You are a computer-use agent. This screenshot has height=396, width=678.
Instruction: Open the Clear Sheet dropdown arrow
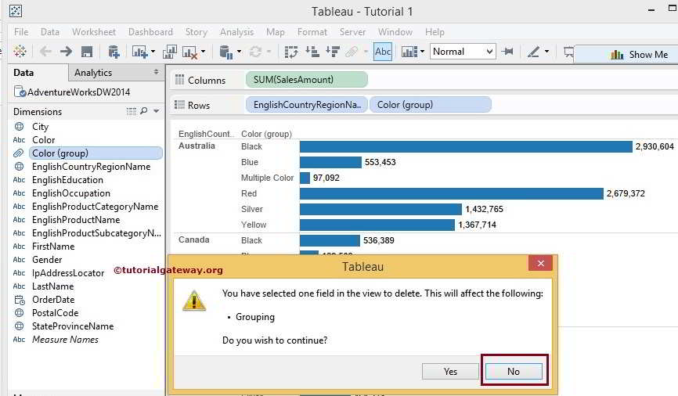pos(204,52)
